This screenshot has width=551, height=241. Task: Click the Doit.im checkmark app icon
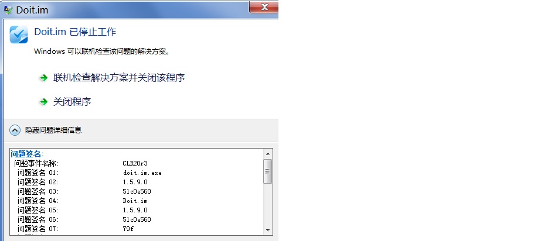coord(19,35)
